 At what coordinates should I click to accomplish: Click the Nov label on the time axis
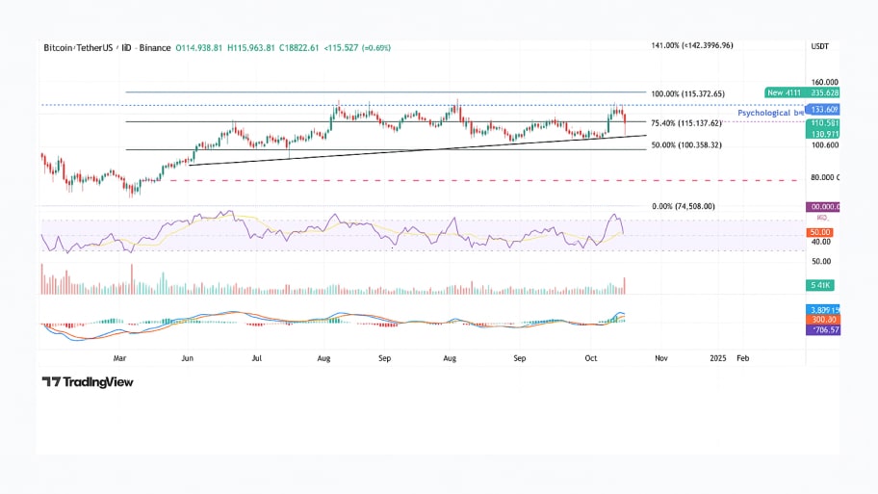coord(659,357)
